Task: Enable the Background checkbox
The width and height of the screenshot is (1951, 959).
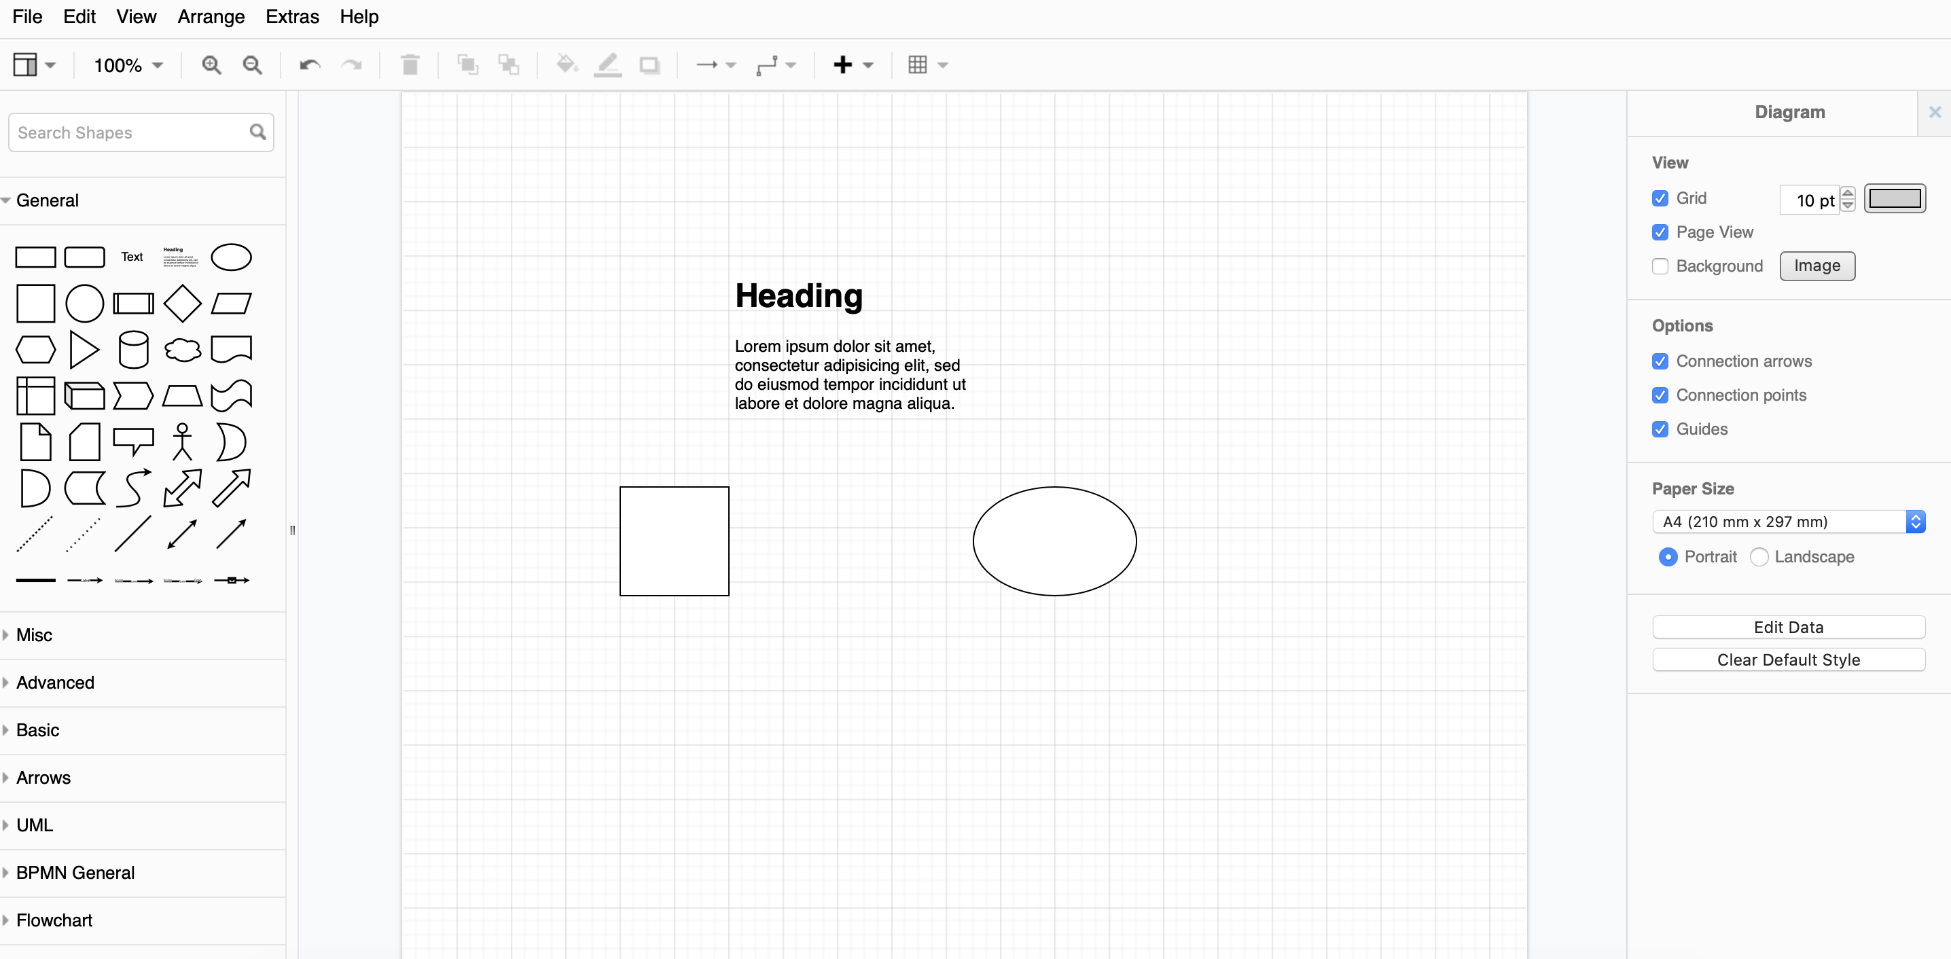Action: (1660, 265)
